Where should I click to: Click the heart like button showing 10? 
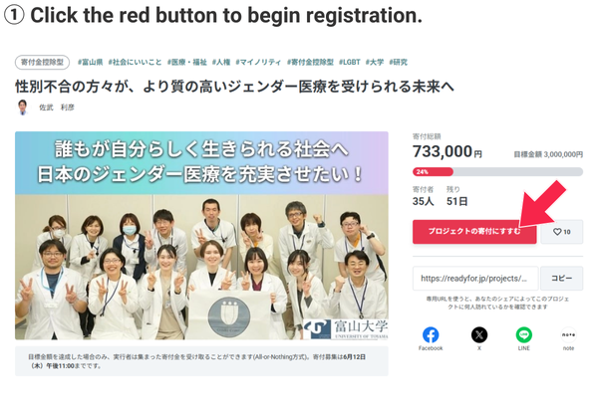[562, 232]
